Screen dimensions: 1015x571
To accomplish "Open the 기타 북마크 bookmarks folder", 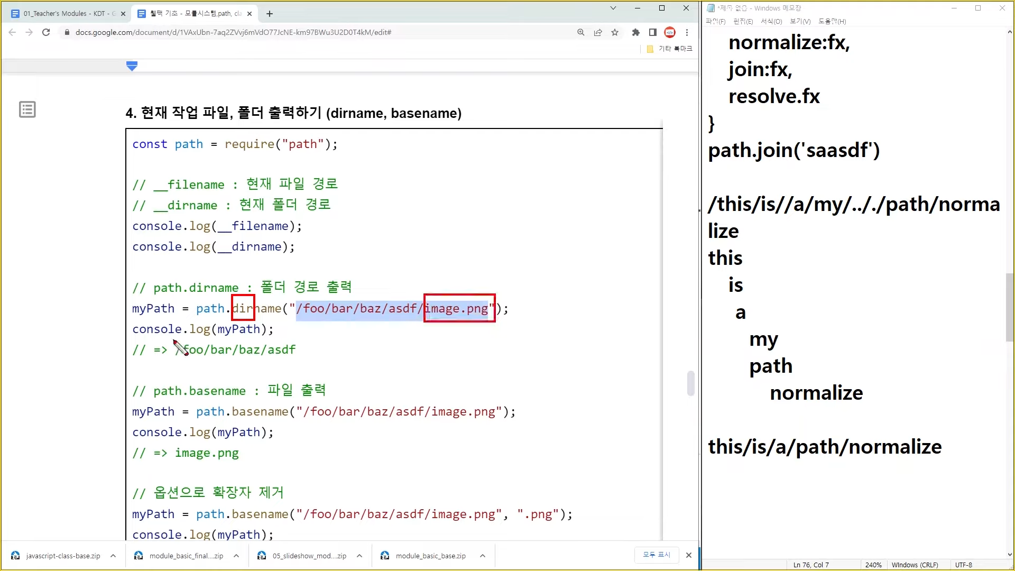I will [670, 49].
